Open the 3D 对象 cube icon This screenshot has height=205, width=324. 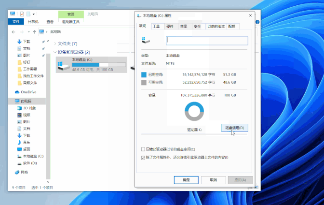(x=19, y=108)
